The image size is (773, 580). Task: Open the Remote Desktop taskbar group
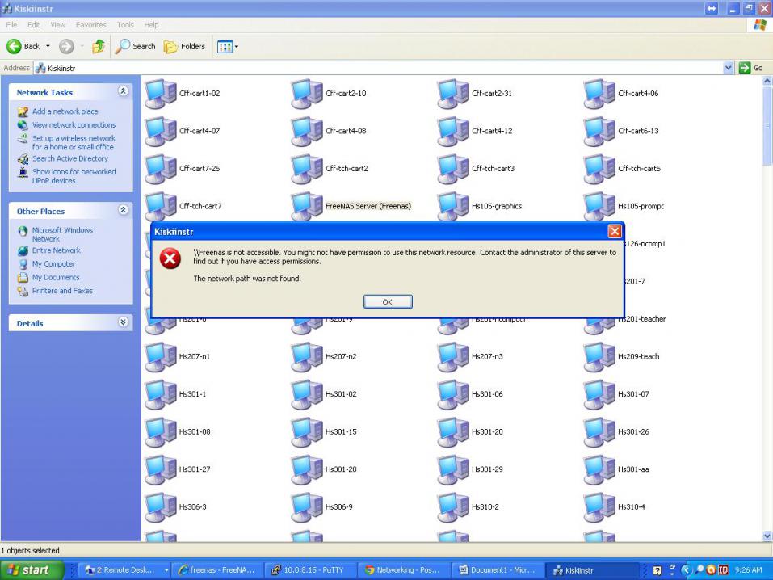(x=125, y=570)
